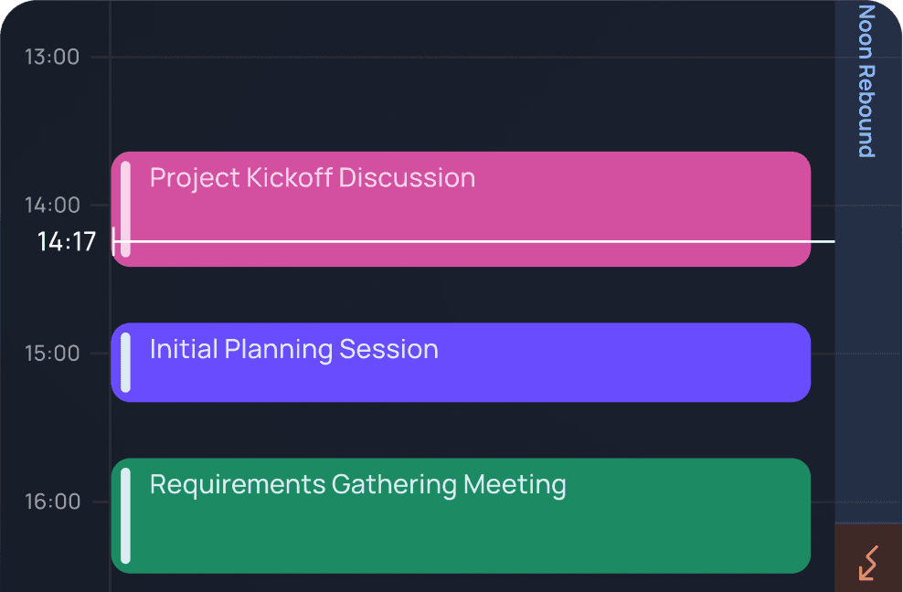Viewport: 903px width, 592px height.
Task: Click the 15:00 time label
Action: point(52,353)
